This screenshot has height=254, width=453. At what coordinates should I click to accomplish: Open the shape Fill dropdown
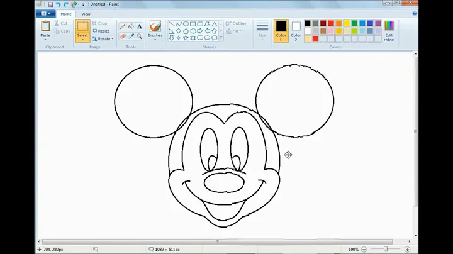click(x=233, y=31)
